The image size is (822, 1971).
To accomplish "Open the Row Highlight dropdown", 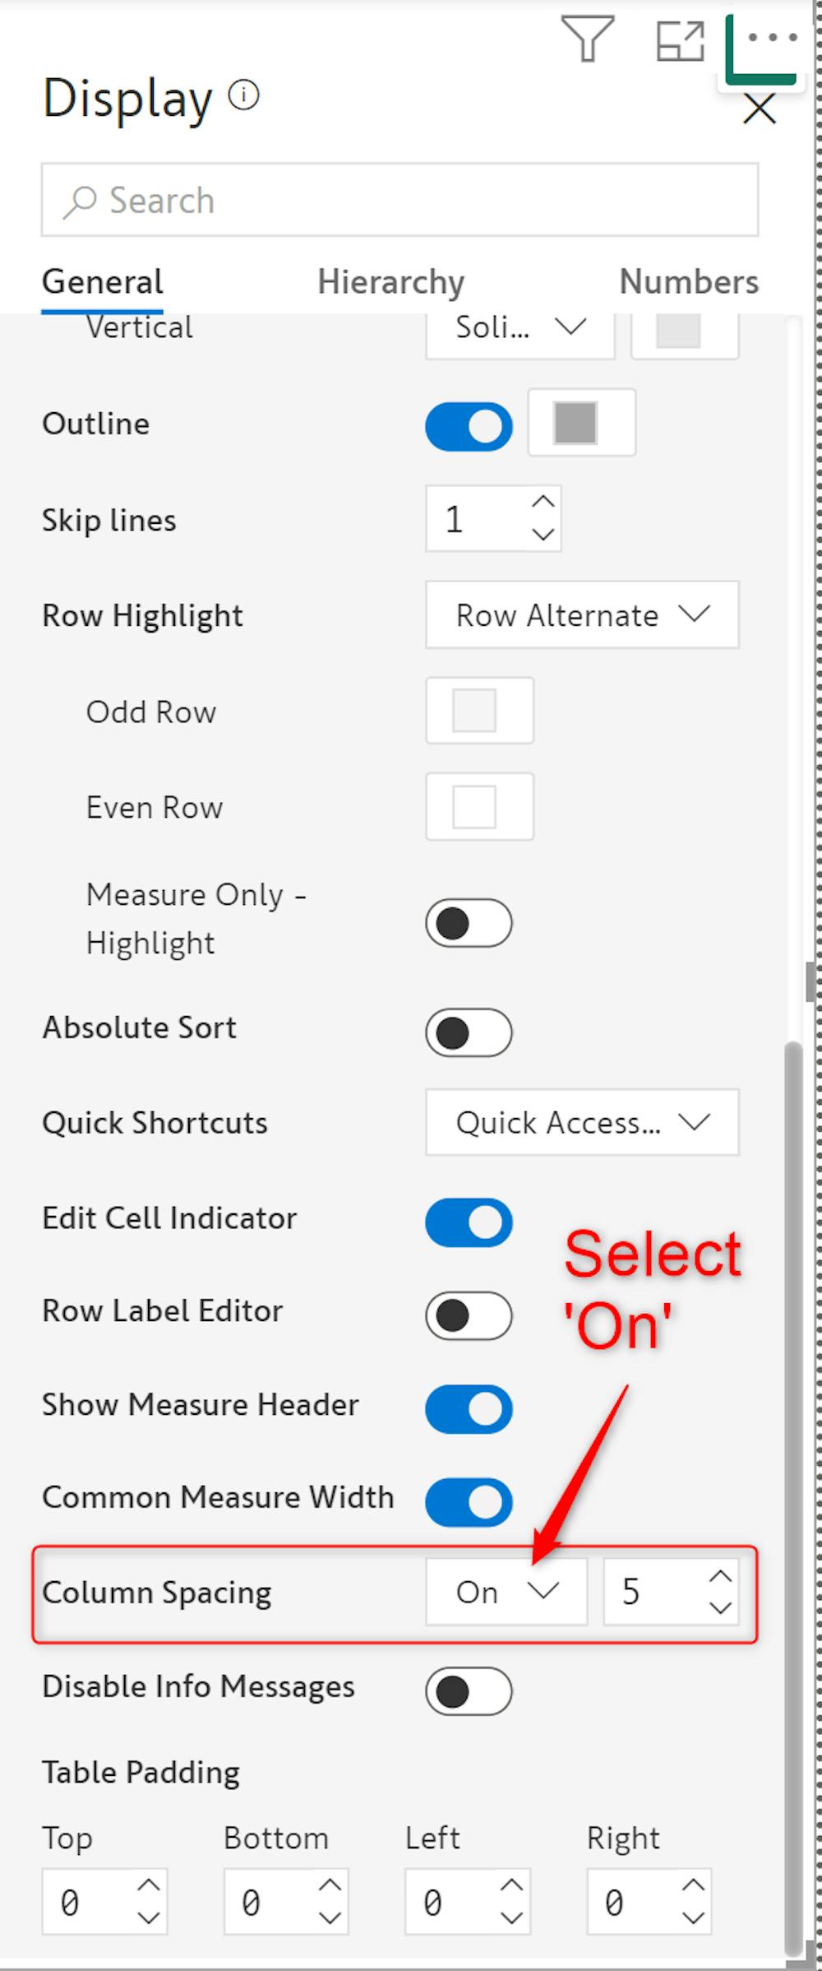I will pyautogui.click(x=581, y=614).
